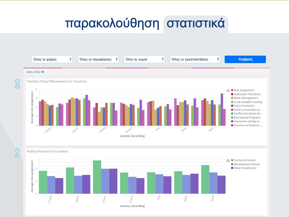The width and height of the screenshot is (289, 217).
Task: Click Italy axis label in top chart
Action: [157, 129]
